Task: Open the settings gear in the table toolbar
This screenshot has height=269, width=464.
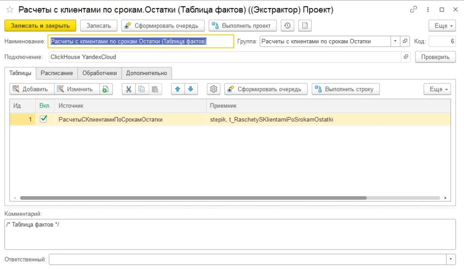Action: [x=213, y=89]
